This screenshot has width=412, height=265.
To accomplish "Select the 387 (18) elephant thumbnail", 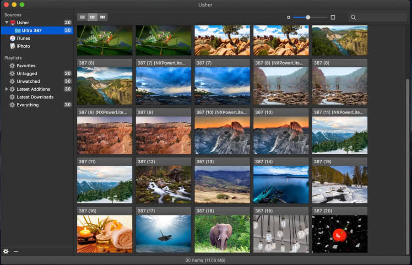I will click(x=222, y=233).
